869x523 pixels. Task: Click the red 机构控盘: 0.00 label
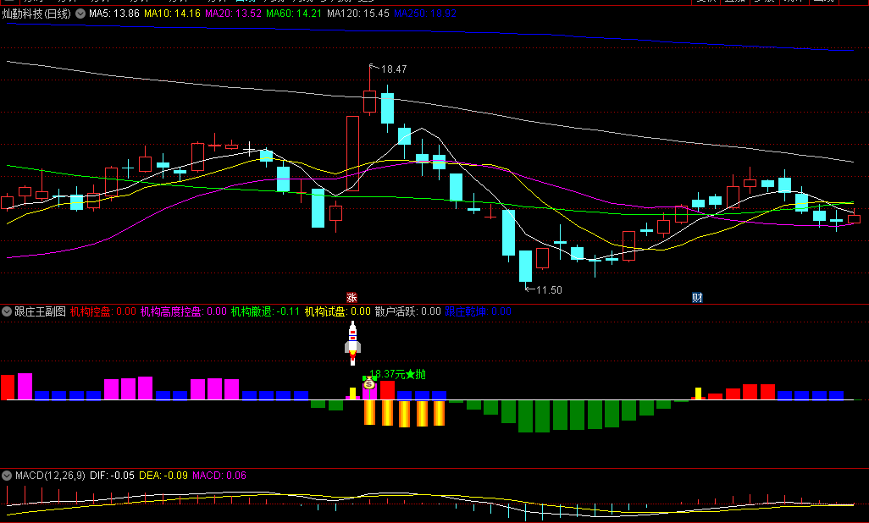click(x=103, y=311)
